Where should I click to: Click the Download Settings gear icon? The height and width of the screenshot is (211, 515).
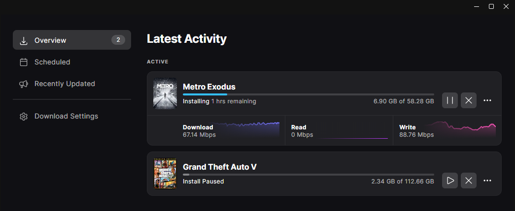coord(23,117)
